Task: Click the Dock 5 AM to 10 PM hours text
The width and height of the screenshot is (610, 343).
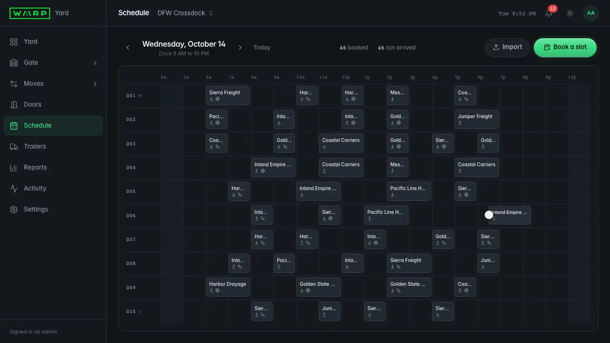Action: coord(184,53)
